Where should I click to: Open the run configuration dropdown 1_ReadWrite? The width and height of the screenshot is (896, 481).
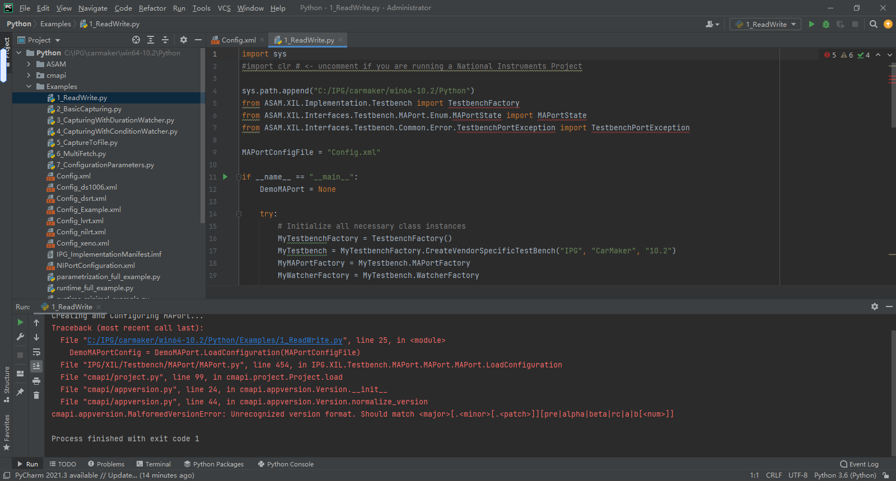pyautogui.click(x=766, y=24)
